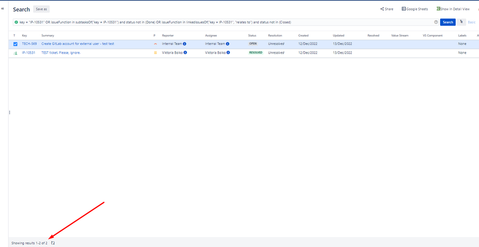Image resolution: width=479 pixels, height=247 pixels.
Task: Click Updated date 13/Dec/2022 of TECH-569
Action: (342, 44)
